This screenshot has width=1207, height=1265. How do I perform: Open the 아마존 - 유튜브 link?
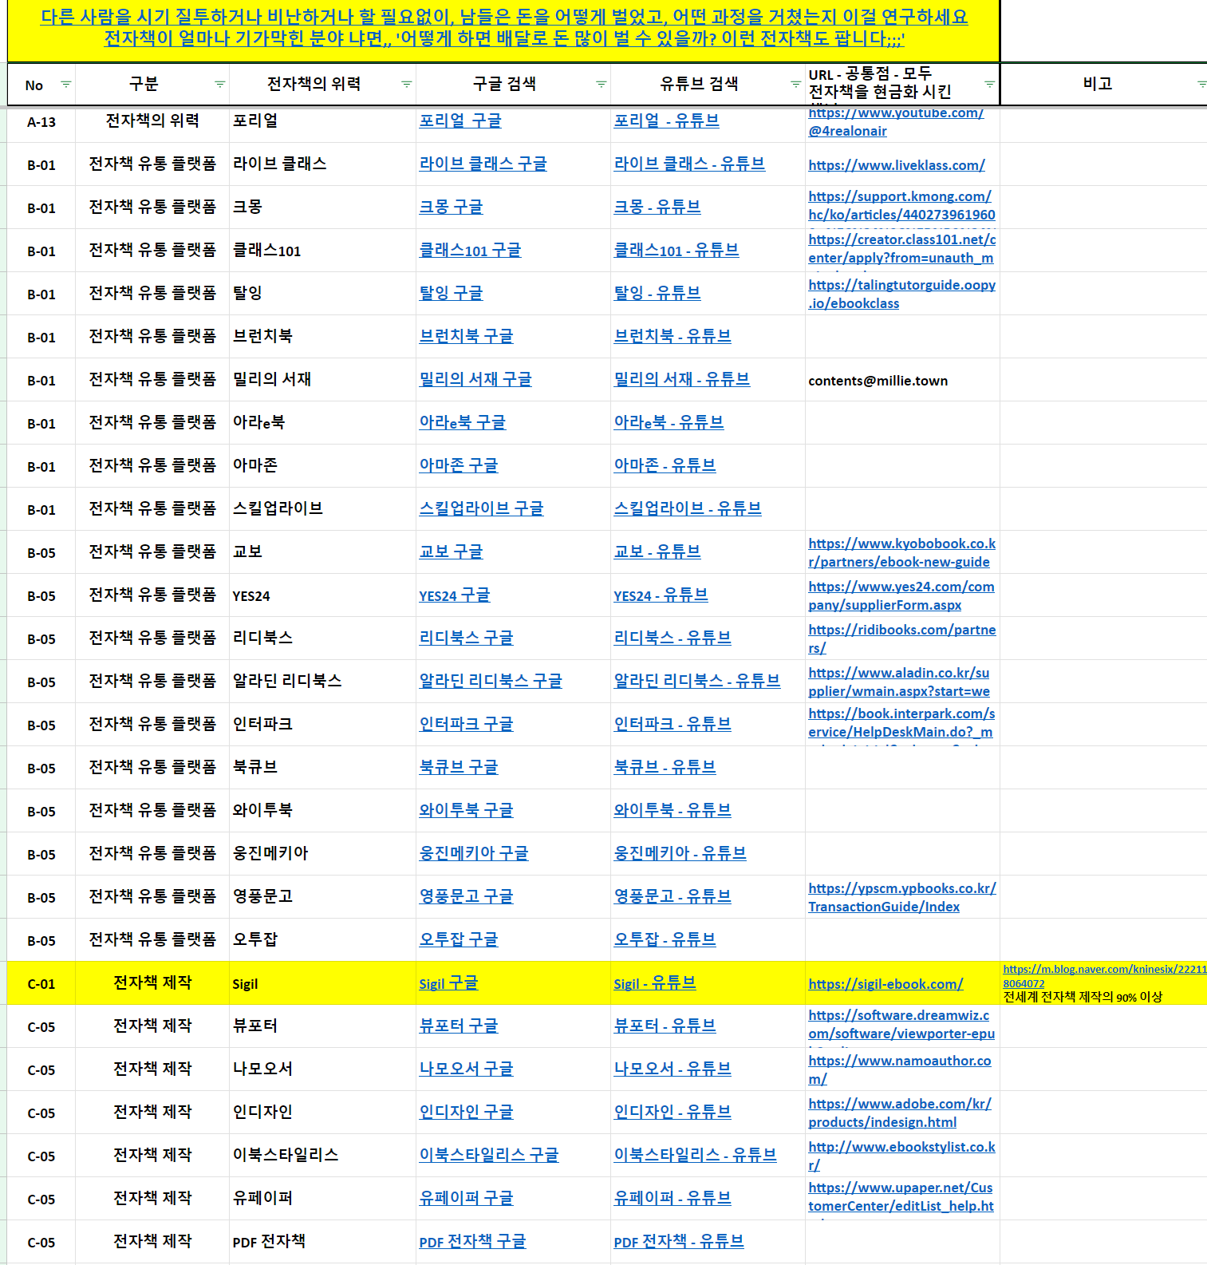click(x=665, y=465)
